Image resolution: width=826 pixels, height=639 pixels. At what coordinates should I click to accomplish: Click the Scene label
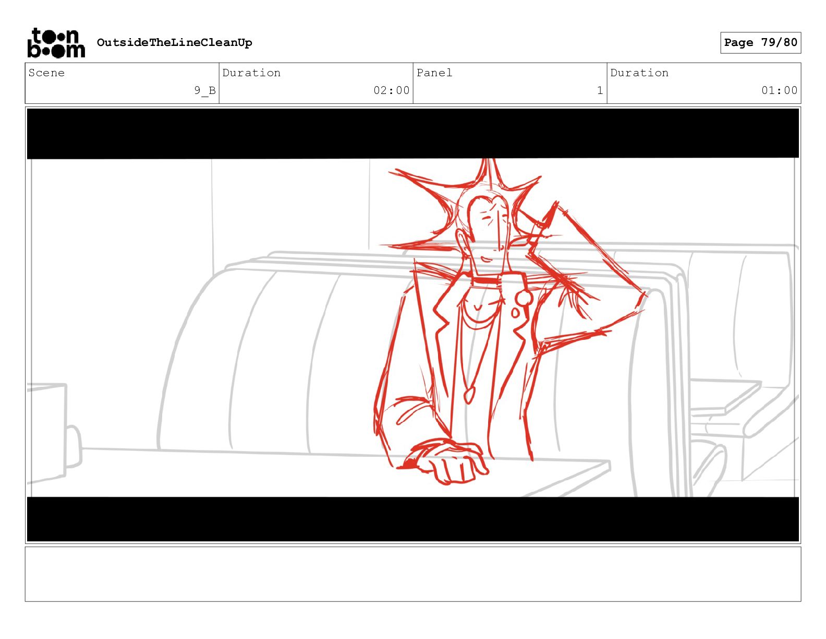(46, 73)
